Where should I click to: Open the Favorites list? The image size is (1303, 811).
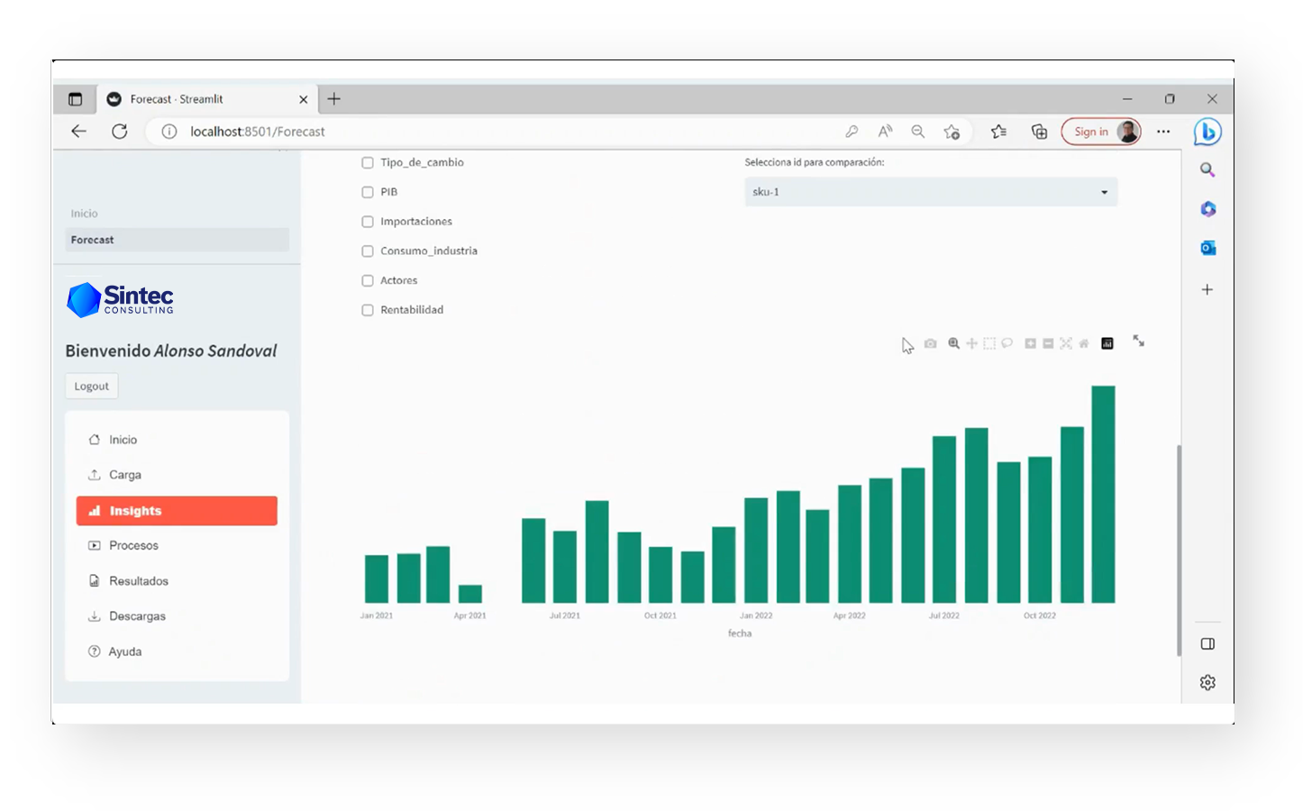(x=998, y=132)
